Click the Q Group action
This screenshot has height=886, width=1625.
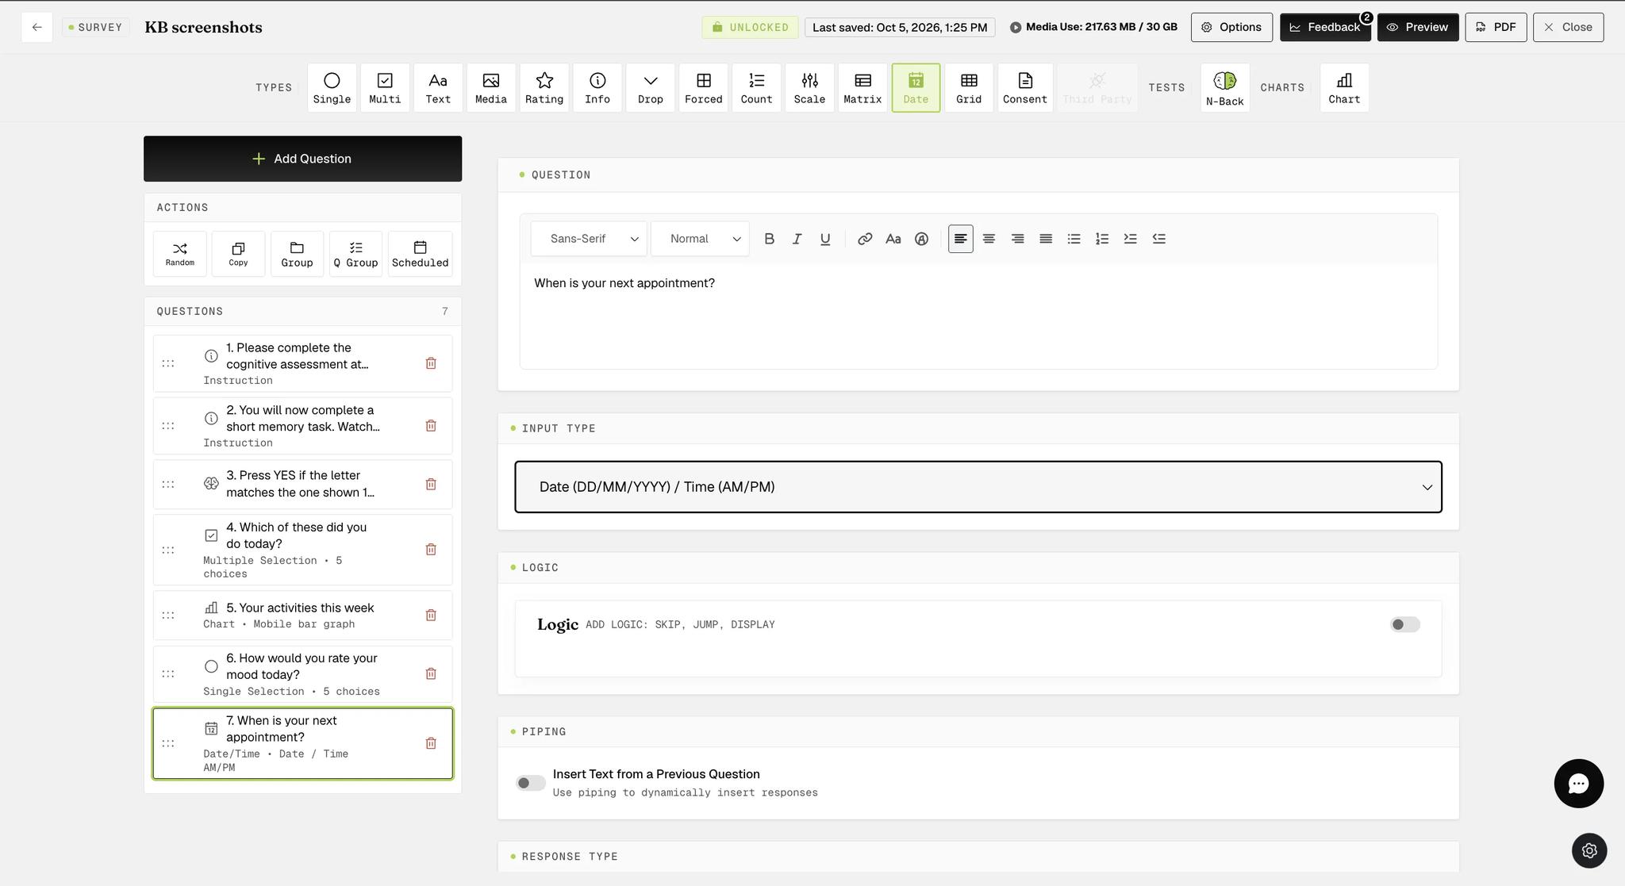[355, 254]
